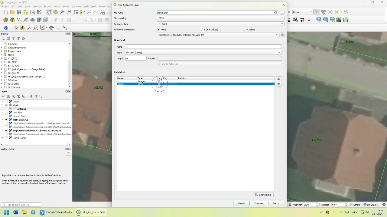The width and height of the screenshot is (387, 217).
Task: Expand the File encoding UTF-8 combo box
Action: [x=221, y=18]
